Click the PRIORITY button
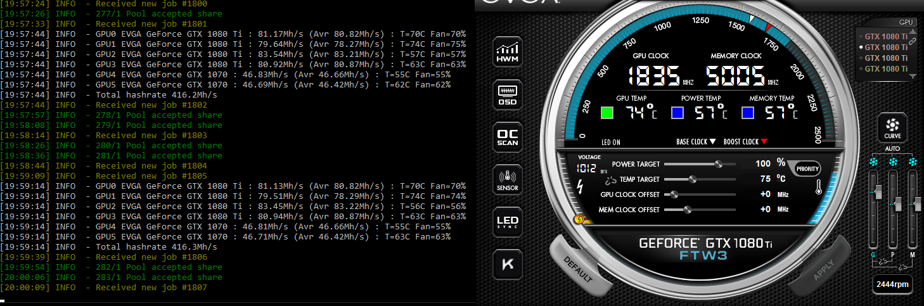Image resolution: width=924 pixels, height=306 pixels. point(807,169)
